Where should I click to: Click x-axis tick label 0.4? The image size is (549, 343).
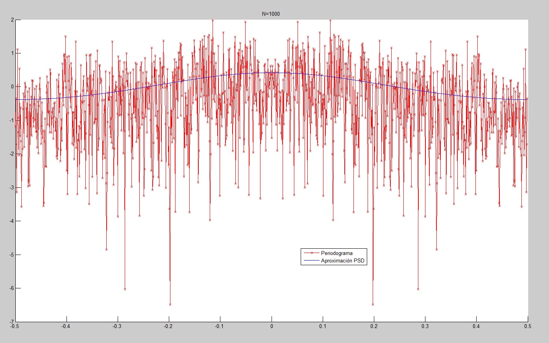476,326
